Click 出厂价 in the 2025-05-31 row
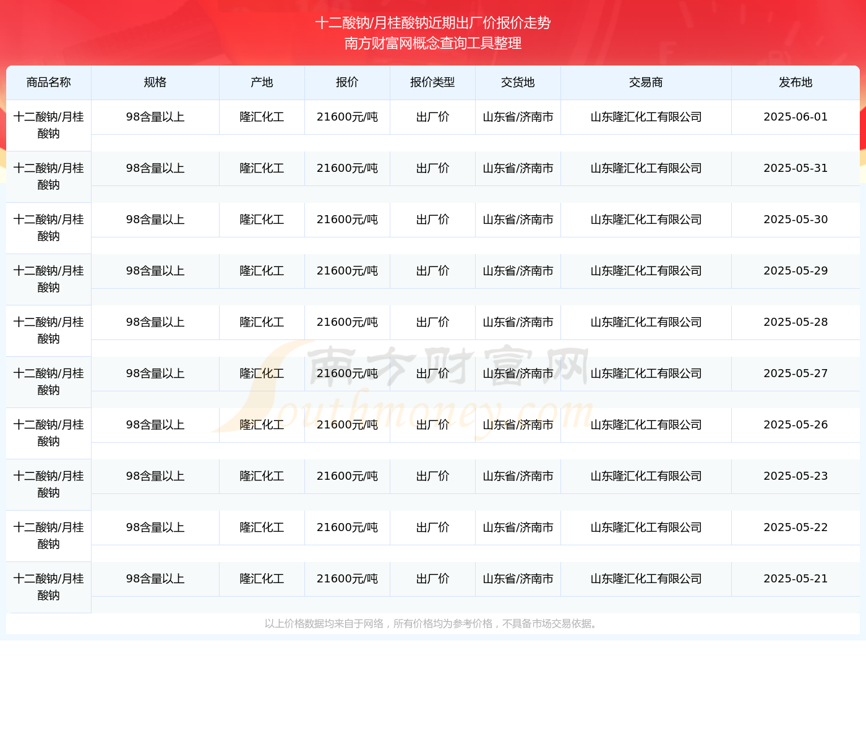Screen dimensions: 866x745 [x=433, y=168]
